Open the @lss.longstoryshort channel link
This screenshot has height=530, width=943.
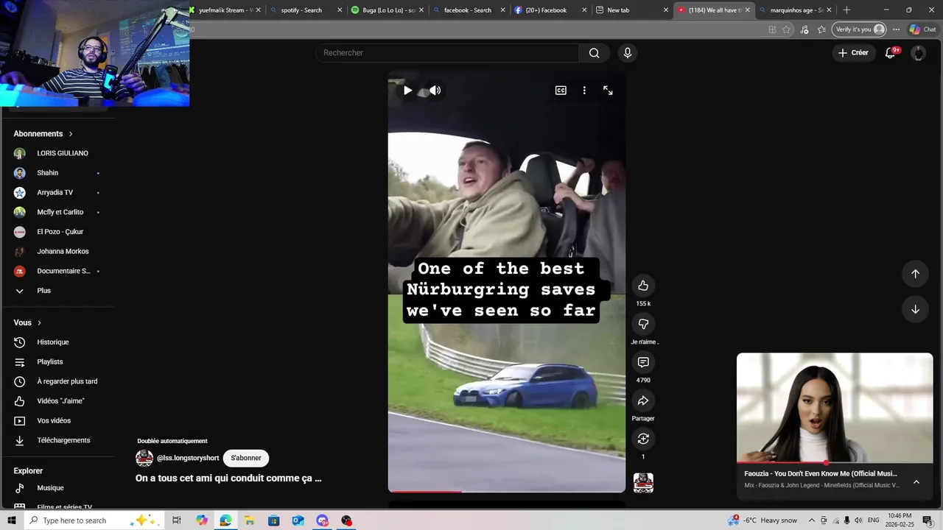point(188,458)
